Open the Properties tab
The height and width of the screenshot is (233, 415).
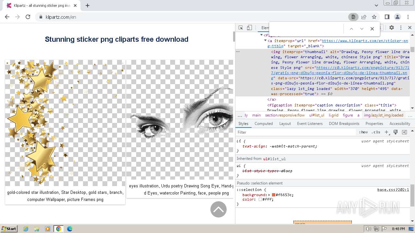pyautogui.click(x=374, y=124)
